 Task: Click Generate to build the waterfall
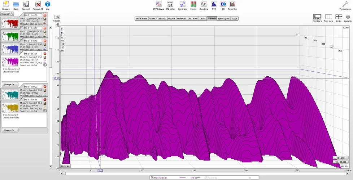(66, 166)
